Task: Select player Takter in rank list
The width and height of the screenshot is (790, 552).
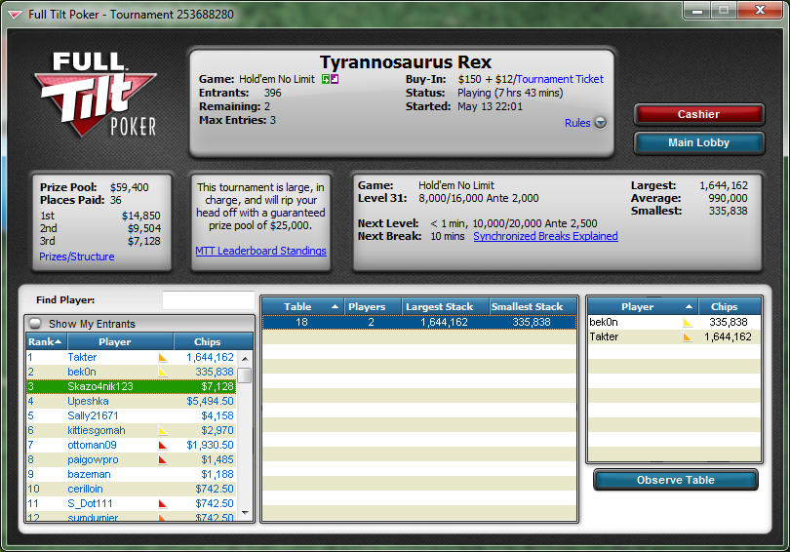Action: (x=131, y=357)
